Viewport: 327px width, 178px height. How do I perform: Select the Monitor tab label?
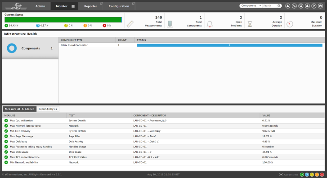62,6
